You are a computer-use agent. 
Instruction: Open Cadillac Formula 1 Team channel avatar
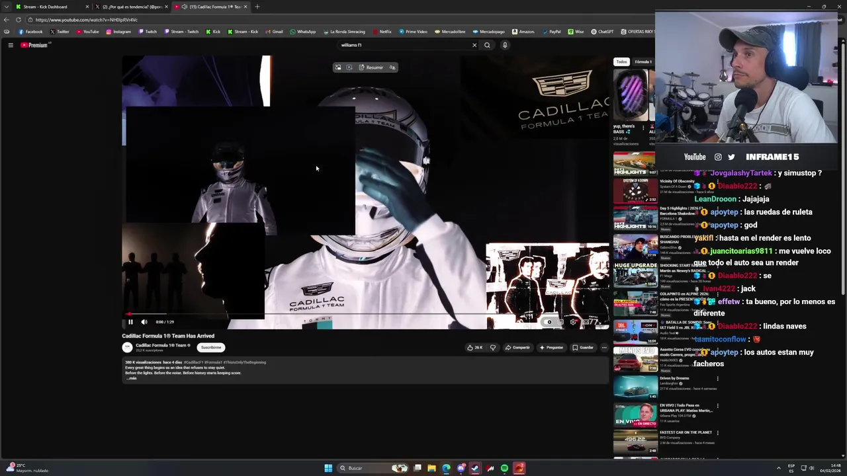127,347
